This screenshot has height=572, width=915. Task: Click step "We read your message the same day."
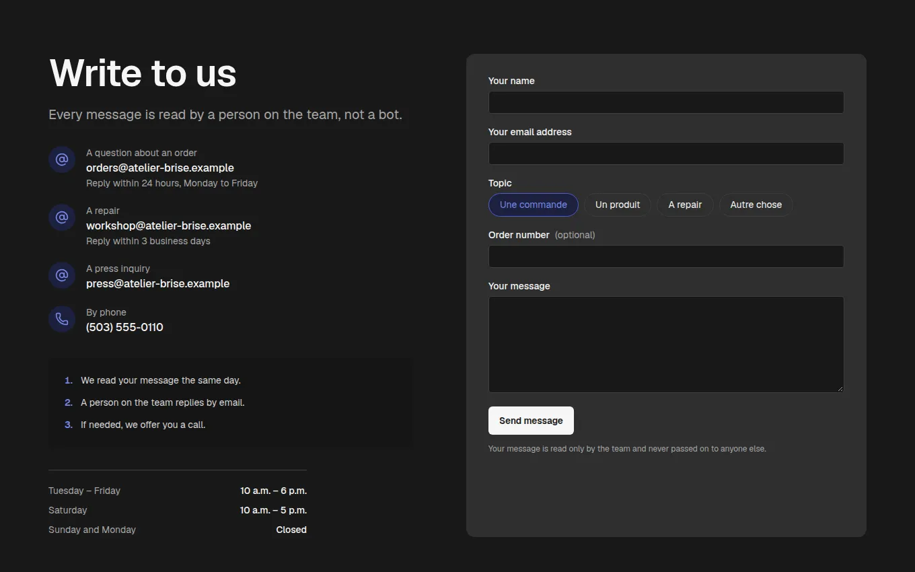[x=160, y=380]
